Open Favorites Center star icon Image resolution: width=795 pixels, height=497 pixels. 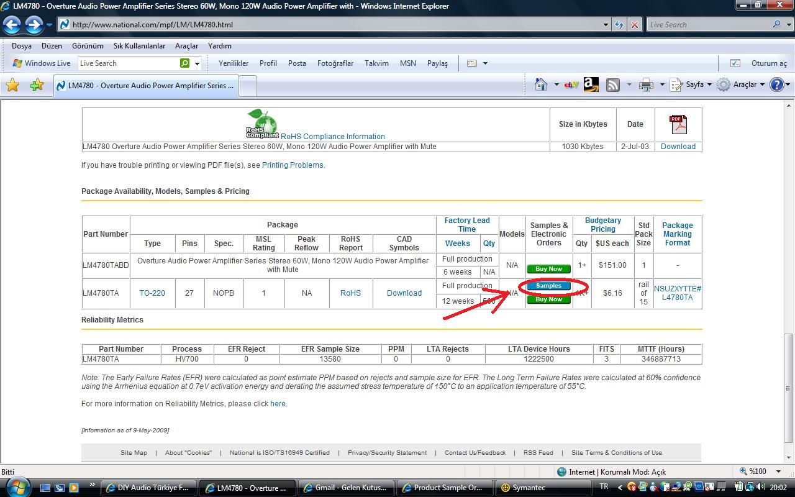tap(12, 85)
